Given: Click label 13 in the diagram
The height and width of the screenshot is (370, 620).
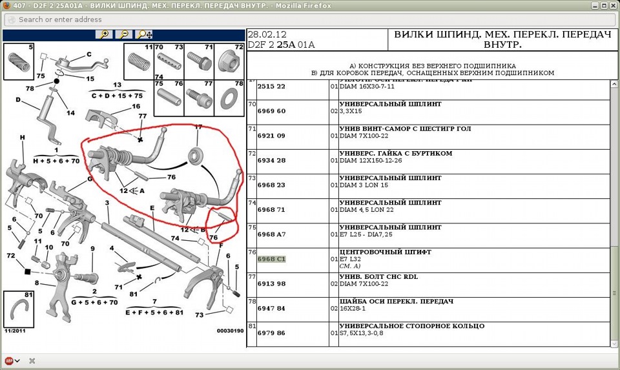Looking at the screenshot, I should (x=117, y=85).
